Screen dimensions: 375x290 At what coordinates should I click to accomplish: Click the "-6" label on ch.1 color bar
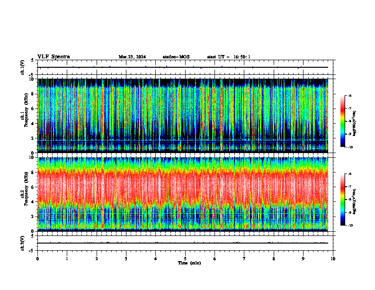click(x=349, y=95)
